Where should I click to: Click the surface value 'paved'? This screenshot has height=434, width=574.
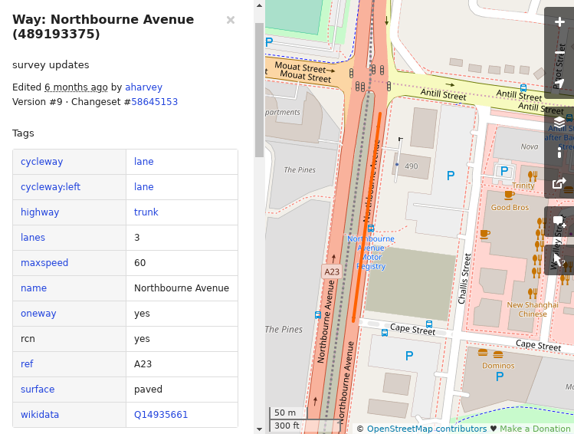tap(148, 390)
